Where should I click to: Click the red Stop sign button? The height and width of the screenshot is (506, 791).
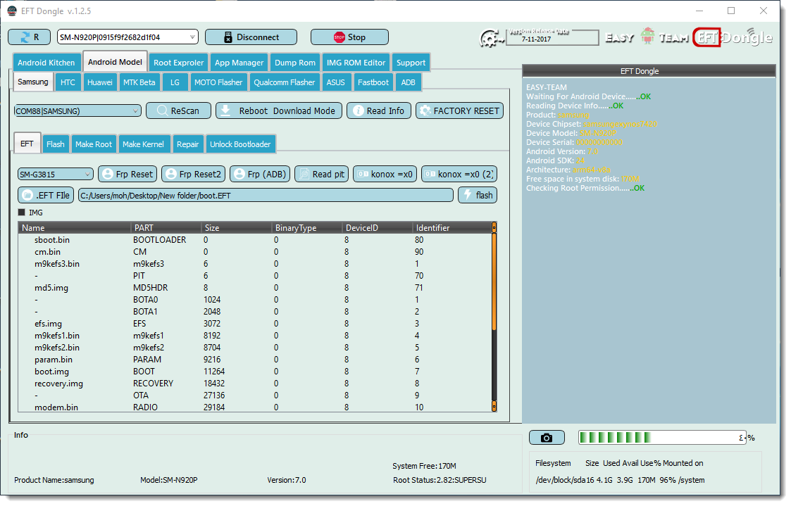coord(339,37)
